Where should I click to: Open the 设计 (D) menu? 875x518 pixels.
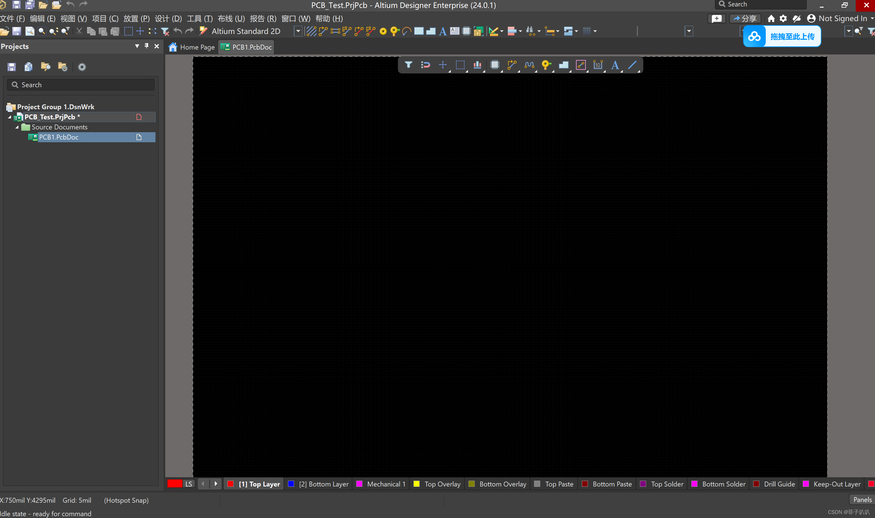tap(168, 18)
